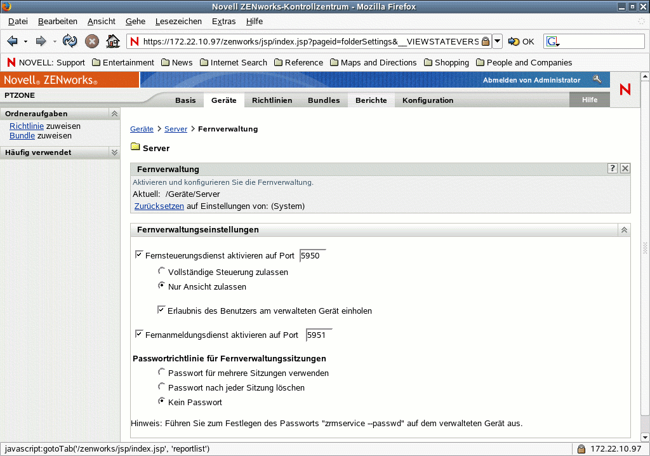Switch to the Berichte tab
The width and height of the screenshot is (650, 456).
(x=371, y=100)
